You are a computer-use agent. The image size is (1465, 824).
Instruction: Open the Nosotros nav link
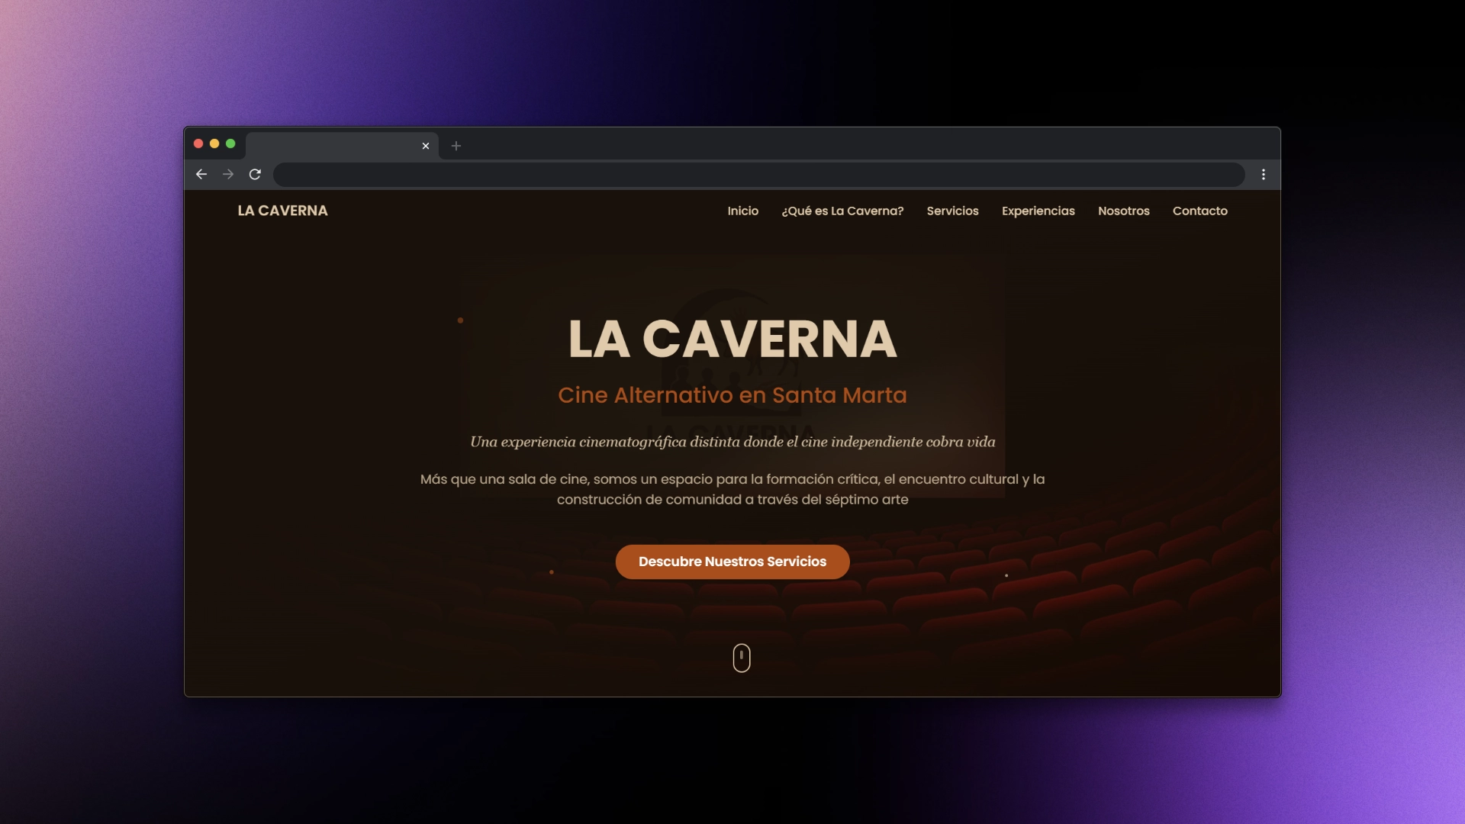(1123, 211)
